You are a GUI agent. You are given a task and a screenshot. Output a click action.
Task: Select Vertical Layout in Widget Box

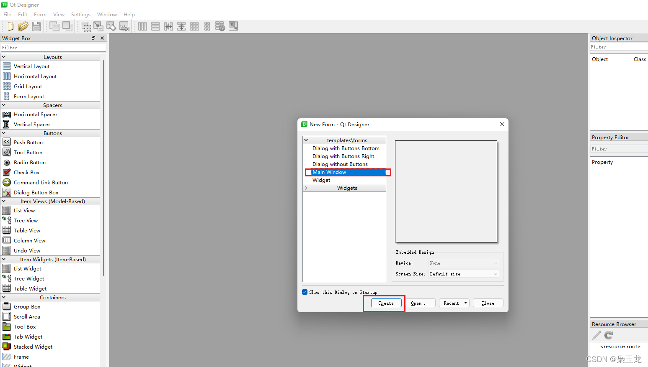click(31, 66)
